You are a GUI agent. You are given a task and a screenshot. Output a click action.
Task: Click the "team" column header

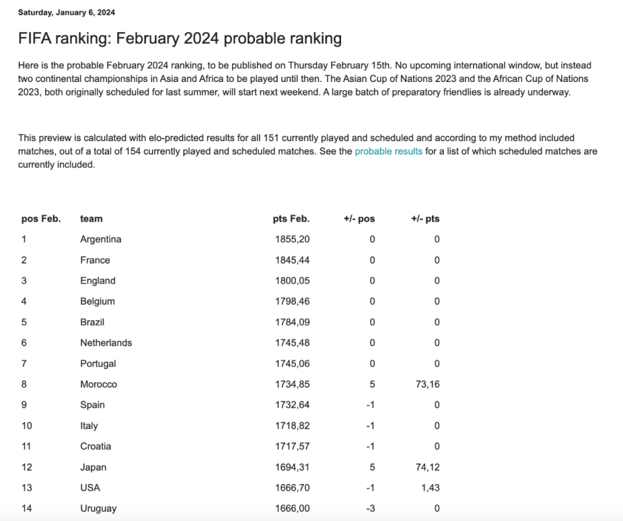tap(91, 218)
